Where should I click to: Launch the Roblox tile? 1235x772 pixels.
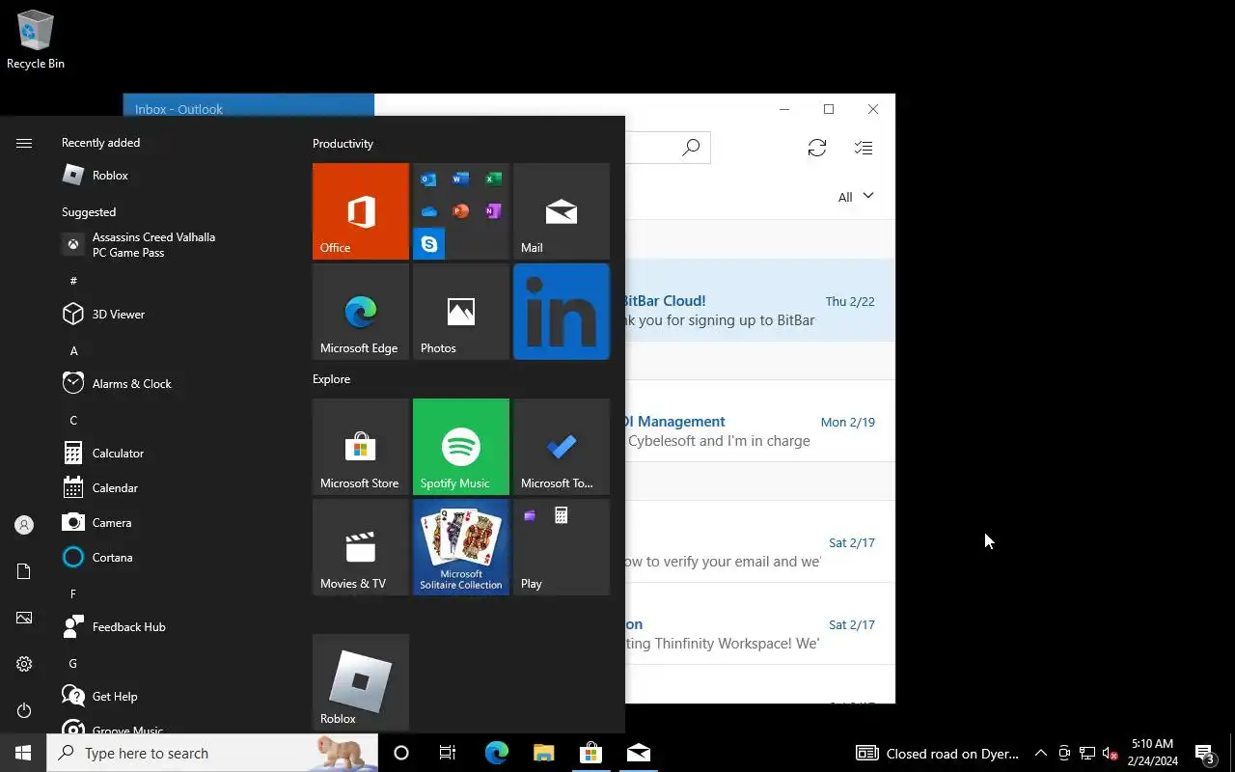click(x=361, y=682)
